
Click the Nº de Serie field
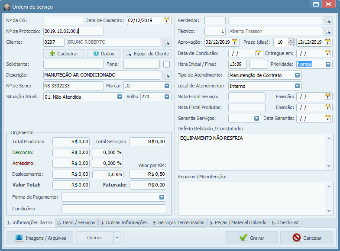(x=74, y=86)
